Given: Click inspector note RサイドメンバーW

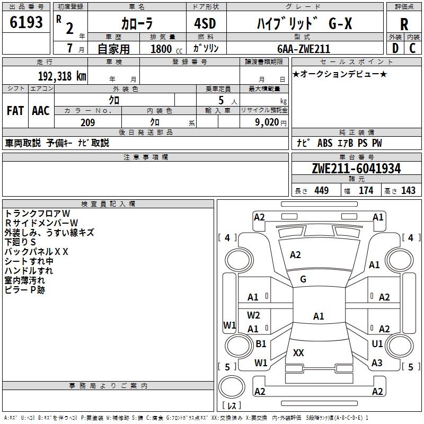Looking at the screenshot, I should (x=41, y=223).
